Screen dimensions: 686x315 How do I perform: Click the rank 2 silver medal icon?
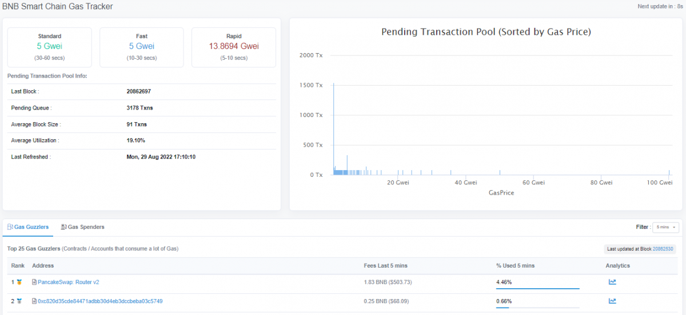(x=19, y=301)
